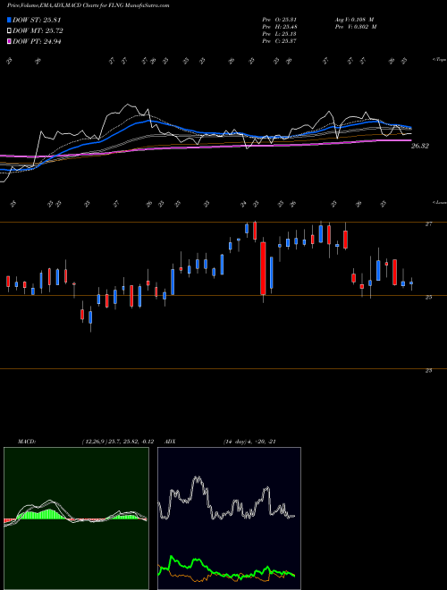Image resolution: width=447 pixels, height=590 pixels.
Task: Click the Avg V volume reading
Action: [x=354, y=19]
